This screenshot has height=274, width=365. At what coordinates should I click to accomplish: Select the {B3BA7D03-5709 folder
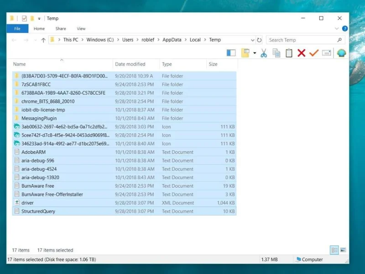pos(124,76)
